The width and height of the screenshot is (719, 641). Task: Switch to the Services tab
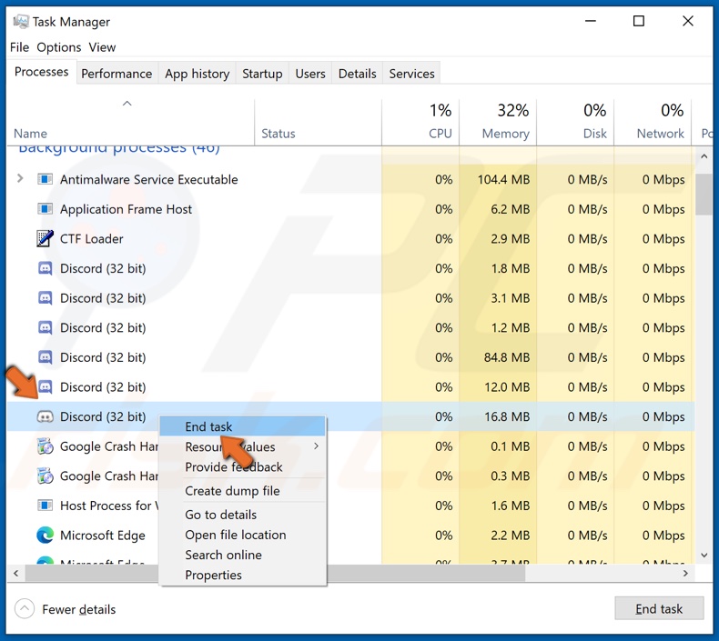point(411,74)
